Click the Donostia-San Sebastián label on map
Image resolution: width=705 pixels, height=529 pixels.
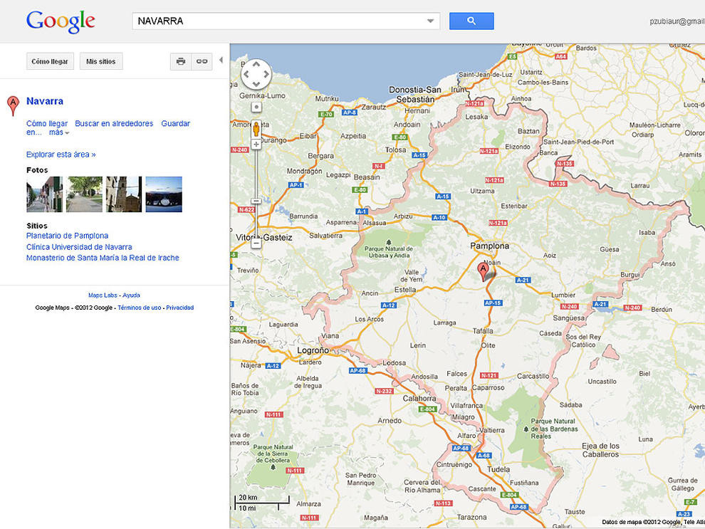[x=415, y=95]
